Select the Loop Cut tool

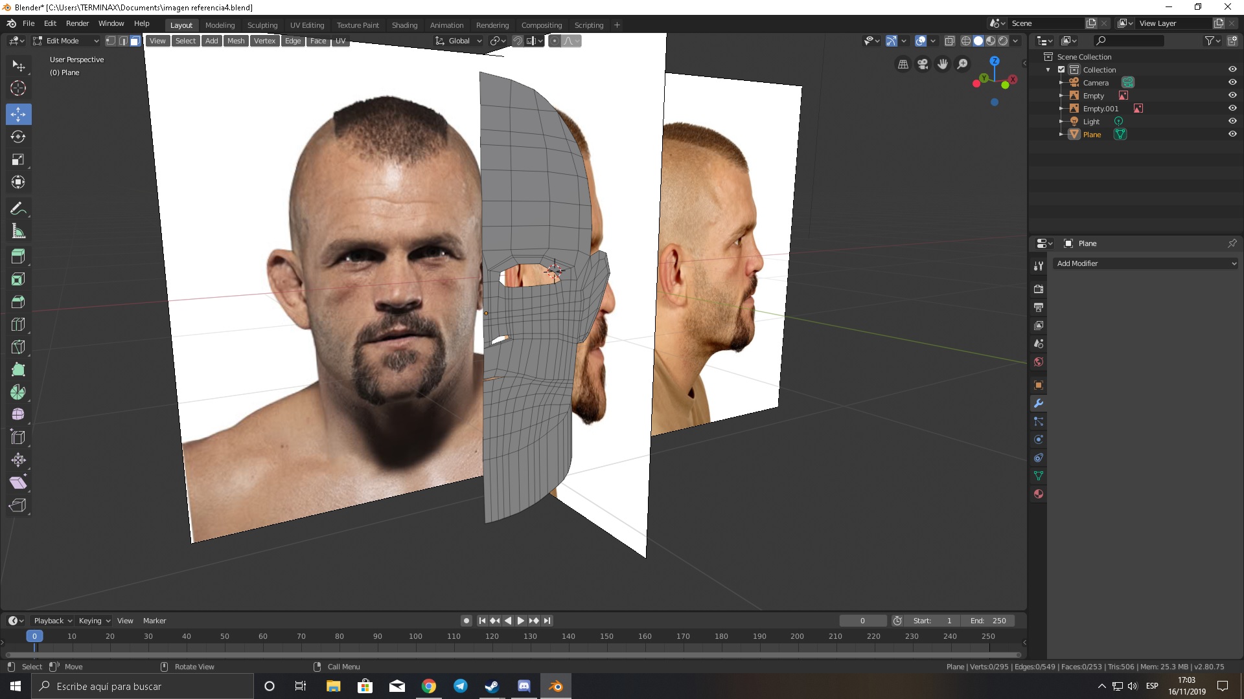tap(18, 324)
